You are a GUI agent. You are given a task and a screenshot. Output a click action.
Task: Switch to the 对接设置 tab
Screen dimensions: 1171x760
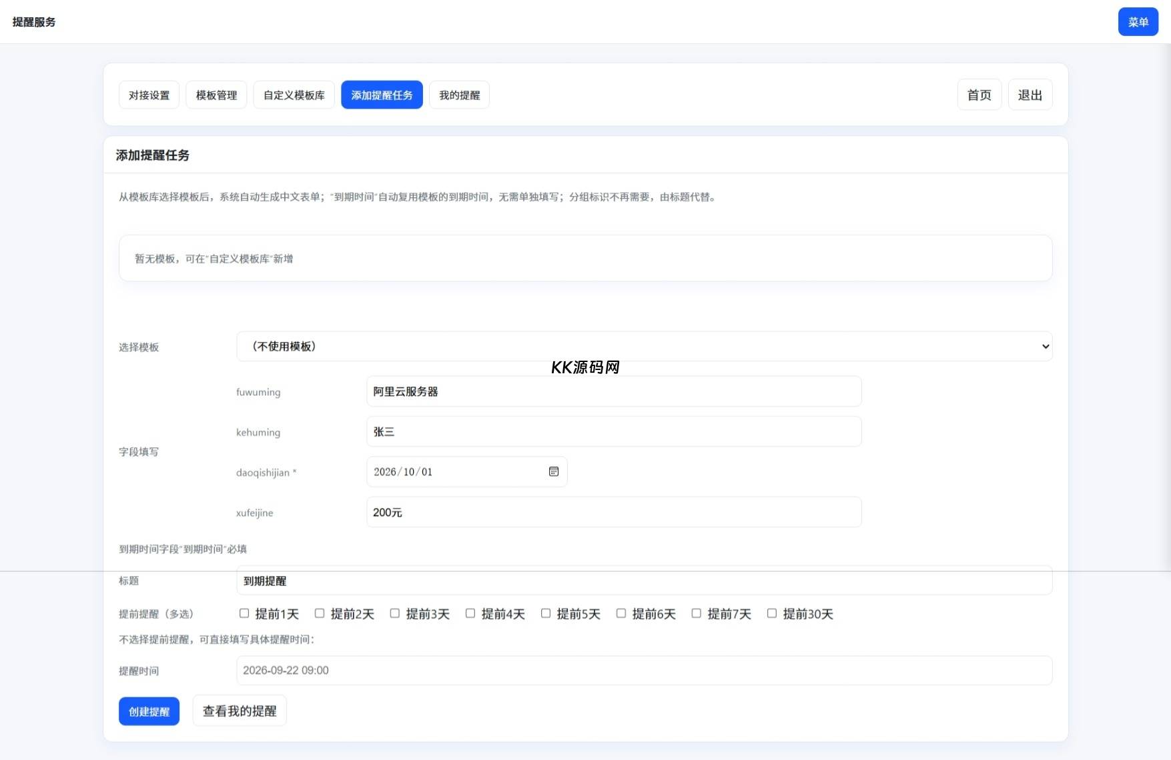(149, 95)
